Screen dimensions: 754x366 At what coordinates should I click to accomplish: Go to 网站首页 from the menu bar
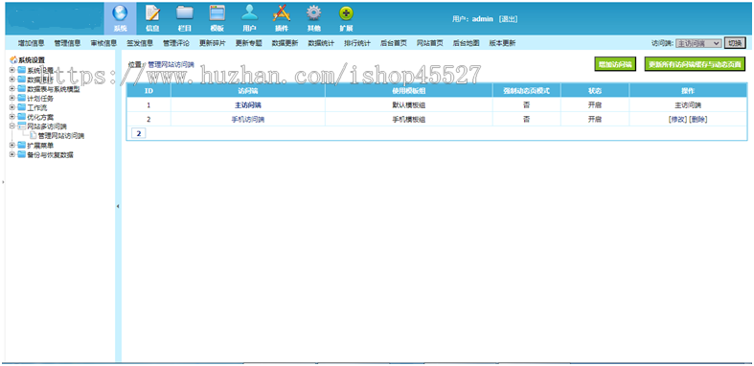430,43
